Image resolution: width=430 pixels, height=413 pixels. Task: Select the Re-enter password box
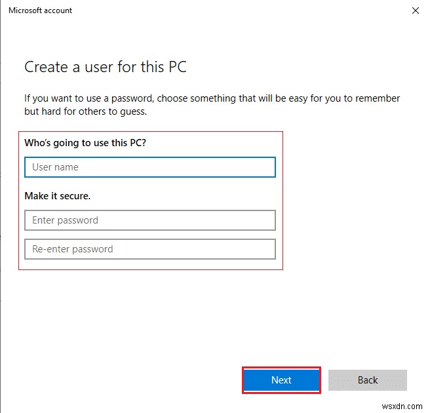click(149, 249)
